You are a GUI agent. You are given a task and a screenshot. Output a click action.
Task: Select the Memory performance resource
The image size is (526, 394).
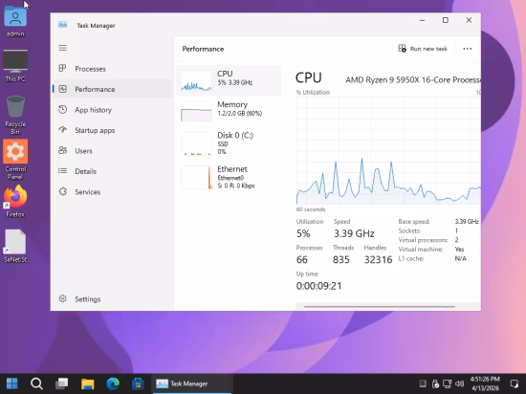tap(229, 111)
